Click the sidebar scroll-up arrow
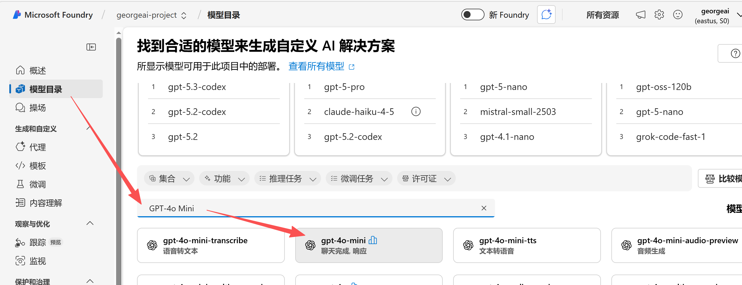The width and height of the screenshot is (742, 285). pyautogui.click(x=118, y=33)
